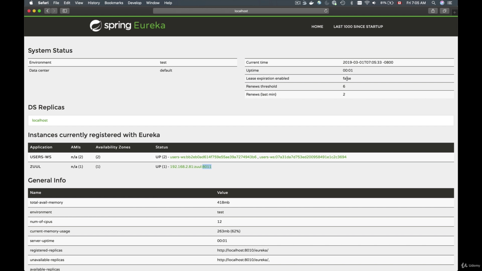Click the registered-replicas URL value
This screenshot has width=482, height=271.
(x=243, y=250)
